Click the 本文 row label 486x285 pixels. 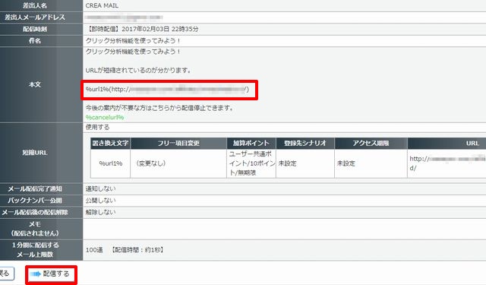click(x=35, y=84)
